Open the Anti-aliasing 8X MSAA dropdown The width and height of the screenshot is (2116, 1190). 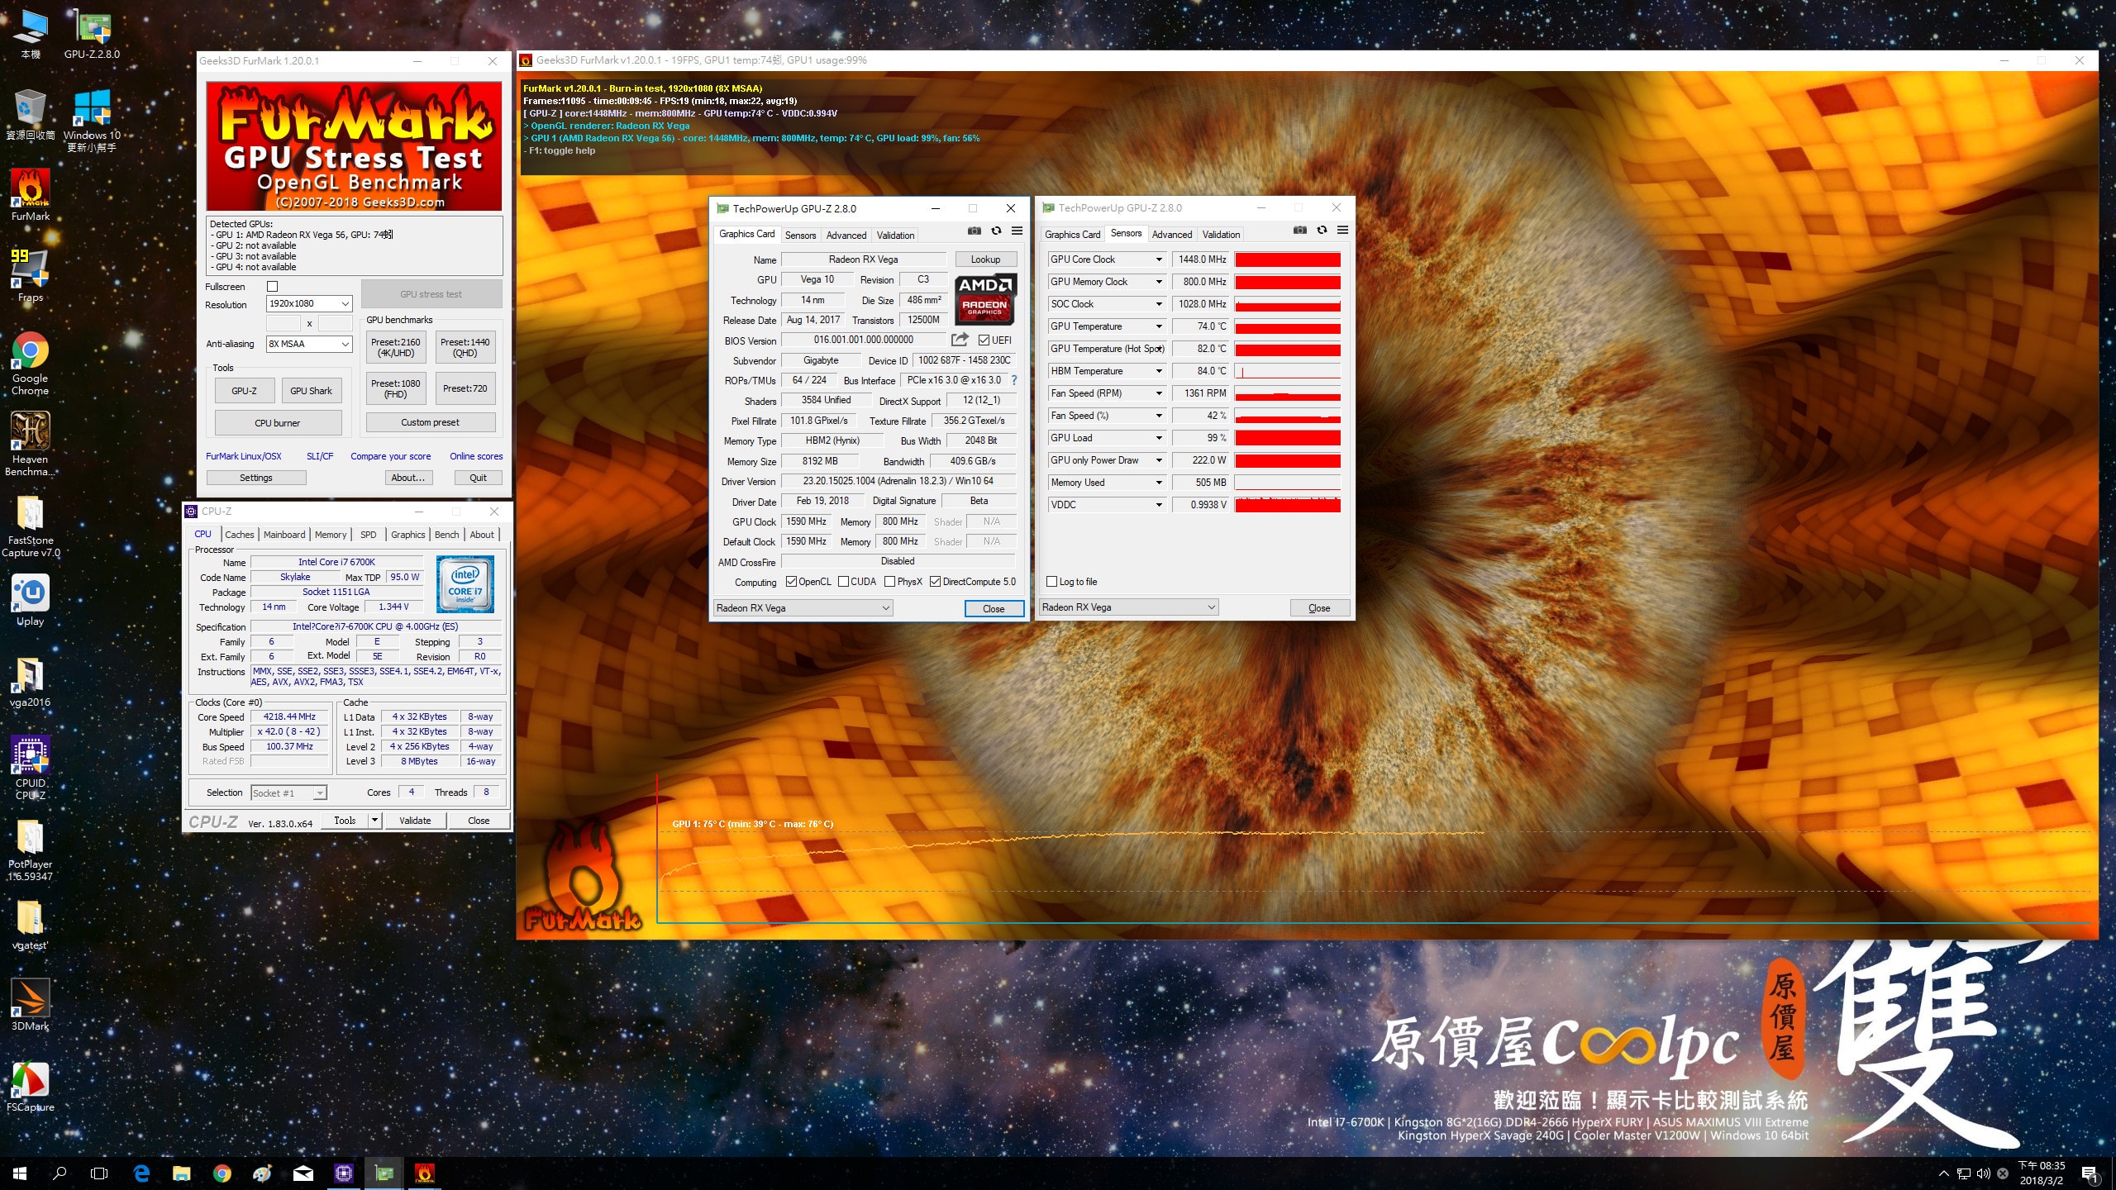310,344
